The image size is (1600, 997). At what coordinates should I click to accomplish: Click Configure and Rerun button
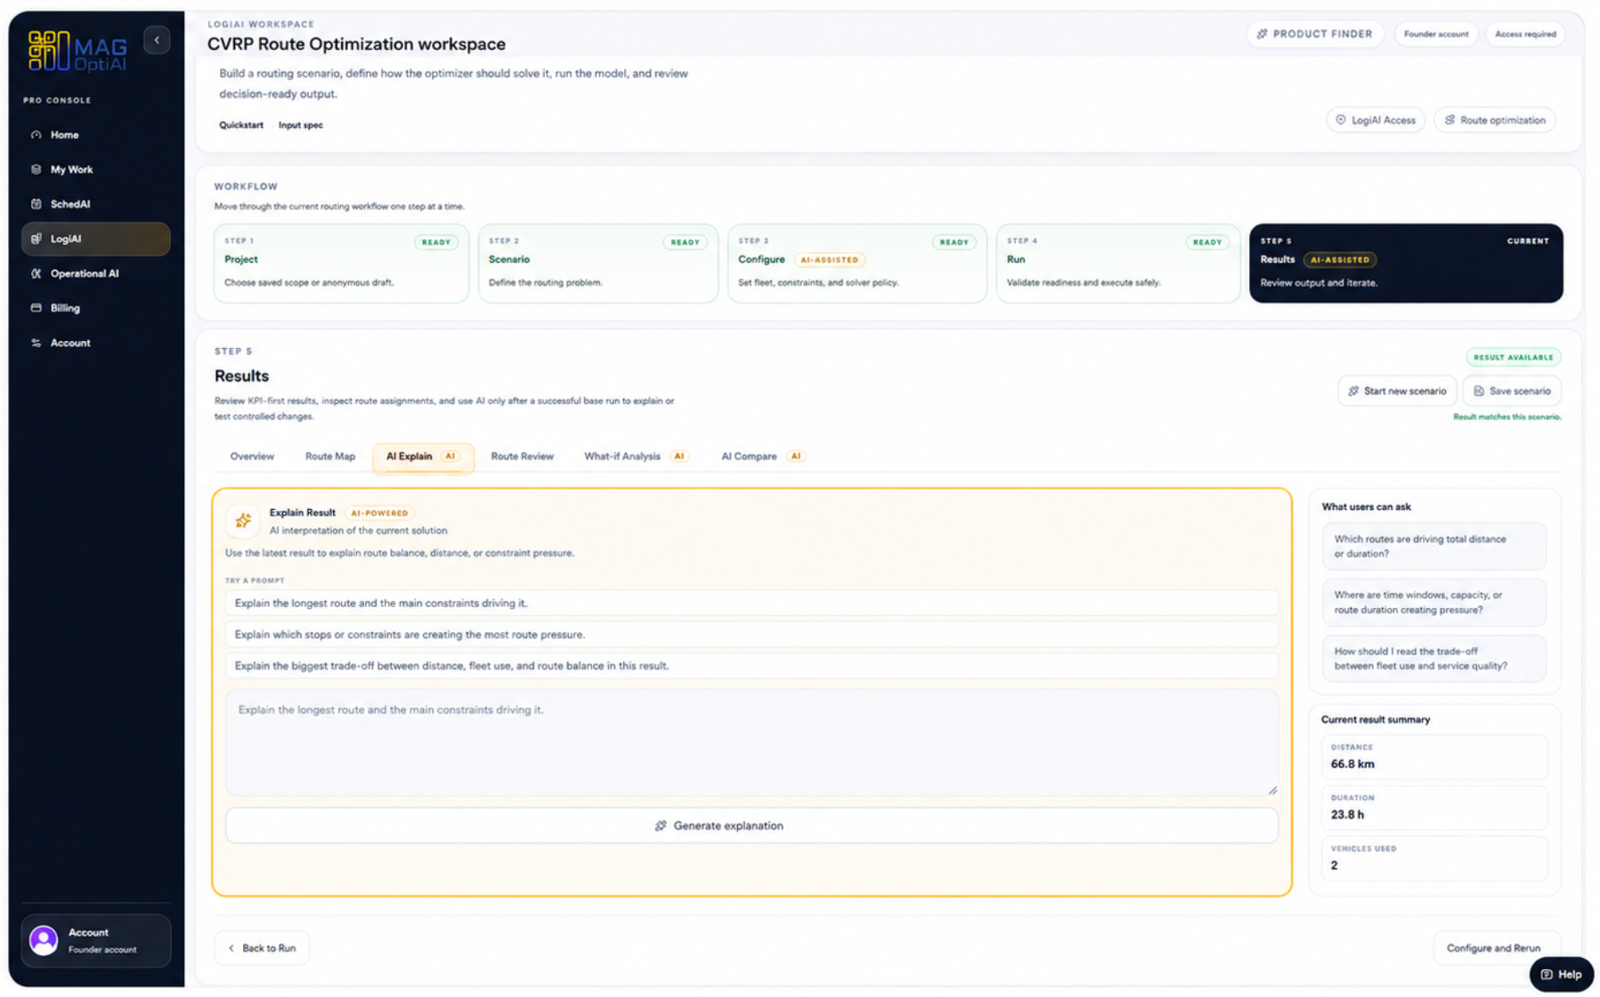coord(1493,948)
